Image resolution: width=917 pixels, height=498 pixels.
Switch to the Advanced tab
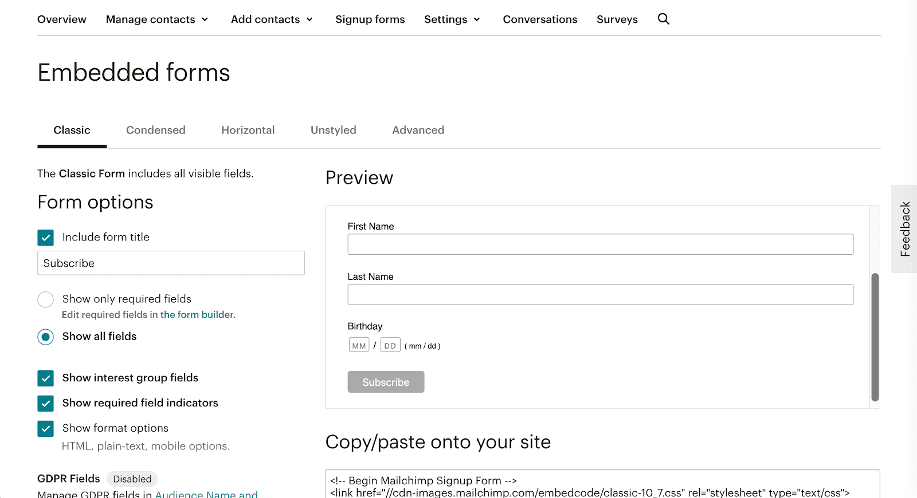pyautogui.click(x=418, y=131)
